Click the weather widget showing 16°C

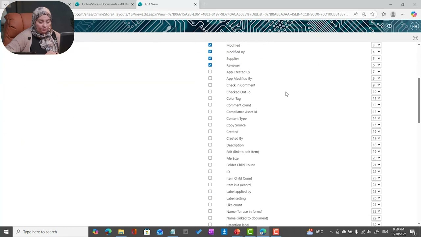(315, 232)
